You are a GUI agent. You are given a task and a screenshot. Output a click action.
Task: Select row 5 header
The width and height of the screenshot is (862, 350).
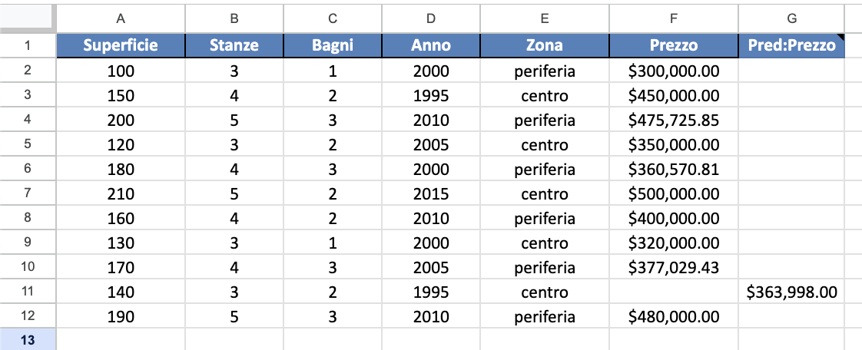28,144
